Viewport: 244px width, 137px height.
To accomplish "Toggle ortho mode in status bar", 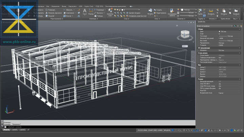I will [x=181, y=130].
